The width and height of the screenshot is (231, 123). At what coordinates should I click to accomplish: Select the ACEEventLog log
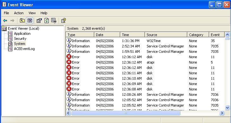[24, 49]
